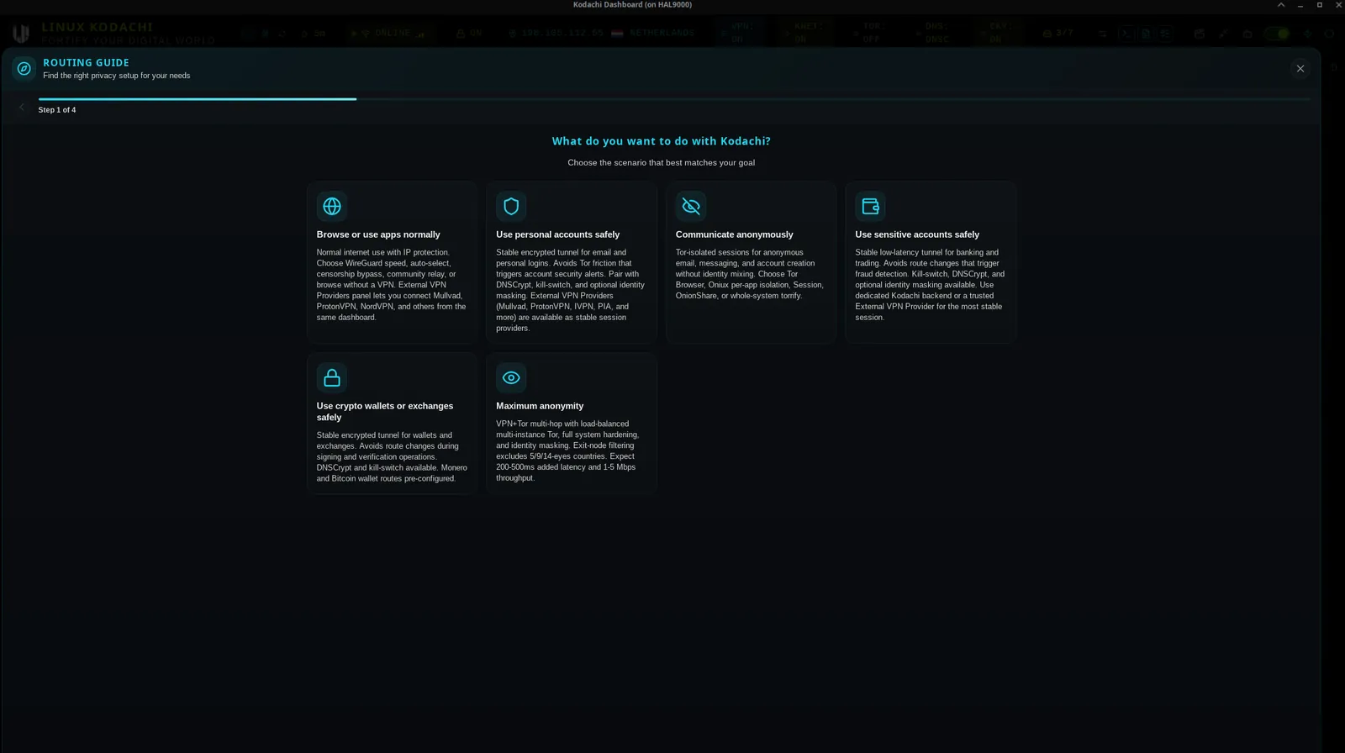
Task: Click the shield icon for personal accounts
Action: coord(511,206)
